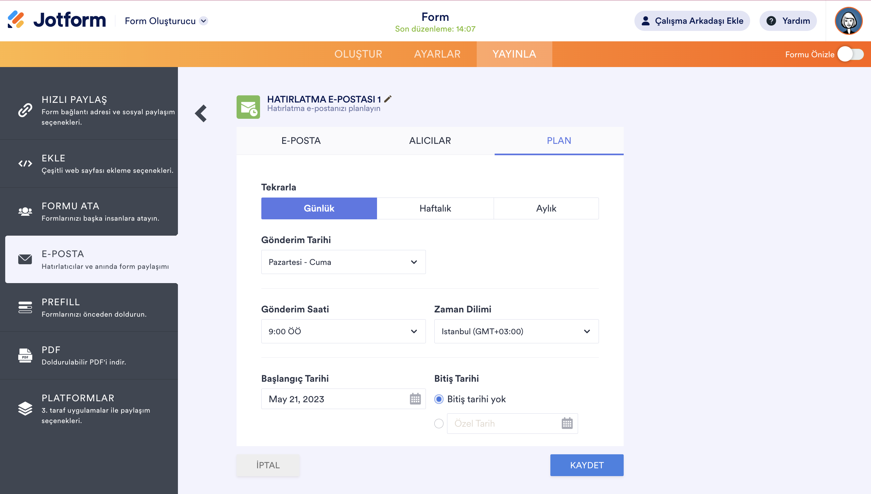Screen dimensions: 871x494
Task: Click the PDF file icon in sidebar
Action: click(25, 355)
